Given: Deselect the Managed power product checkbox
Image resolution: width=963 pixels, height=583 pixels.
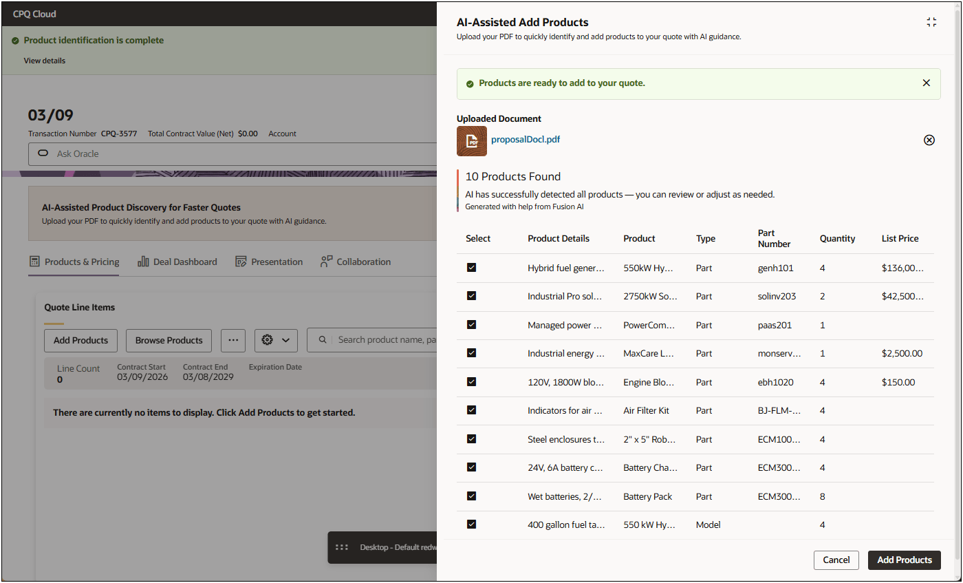Looking at the screenshot, I should pyautogui.click(x=472, y=325).
